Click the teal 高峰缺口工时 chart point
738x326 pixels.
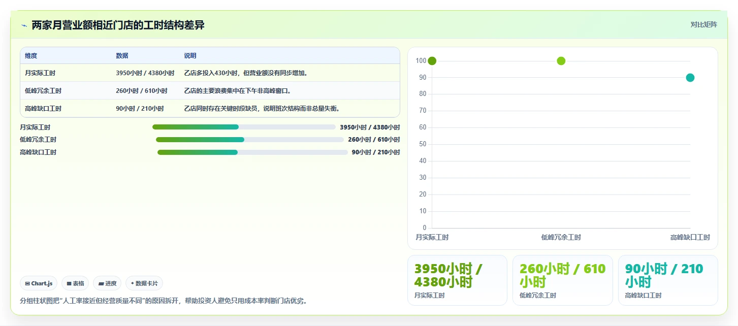[x=690, y=78]
